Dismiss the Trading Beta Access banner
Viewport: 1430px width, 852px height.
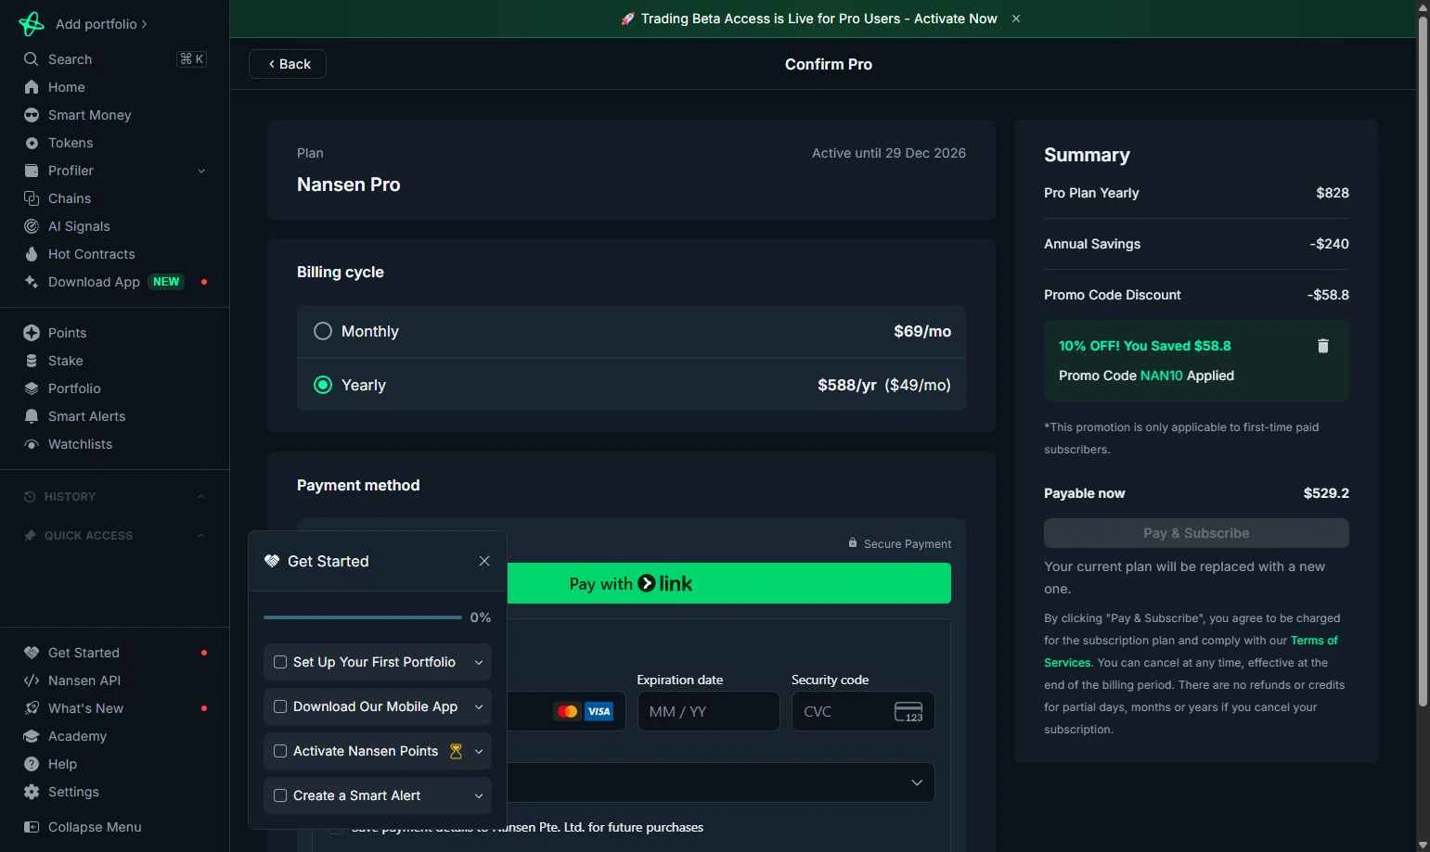[1016, 19]
